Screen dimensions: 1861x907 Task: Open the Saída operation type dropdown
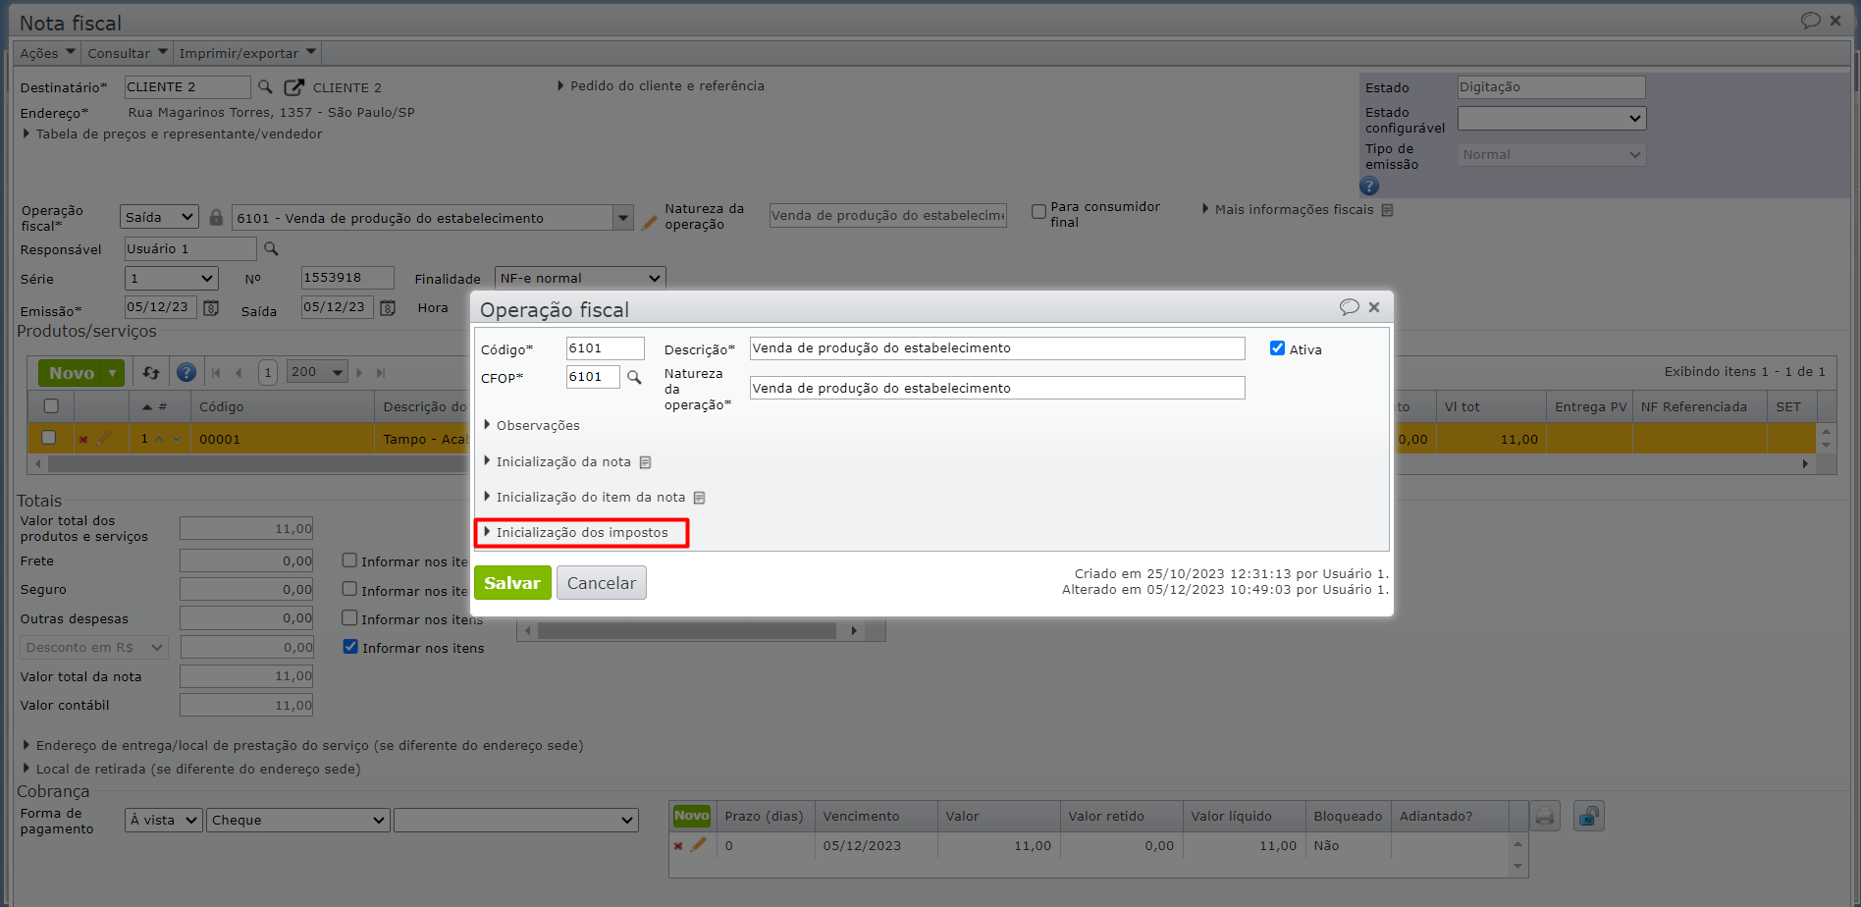pyautogui.click(x=160, y=218)
